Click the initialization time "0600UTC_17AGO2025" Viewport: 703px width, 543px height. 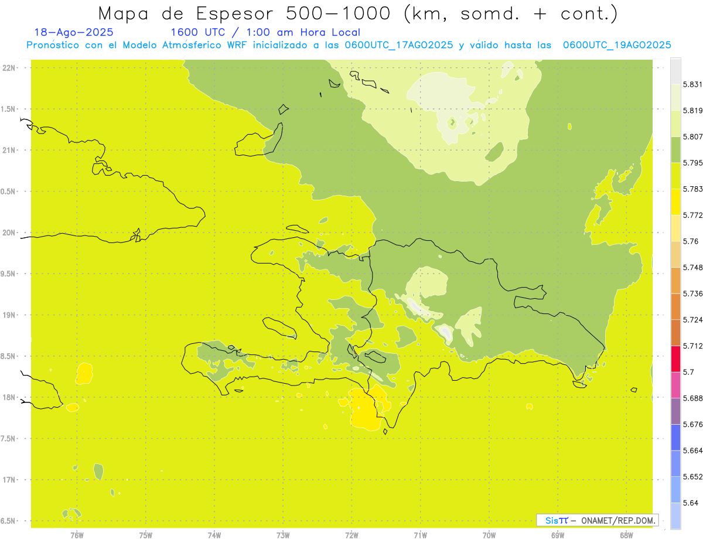tap(399, 45)
